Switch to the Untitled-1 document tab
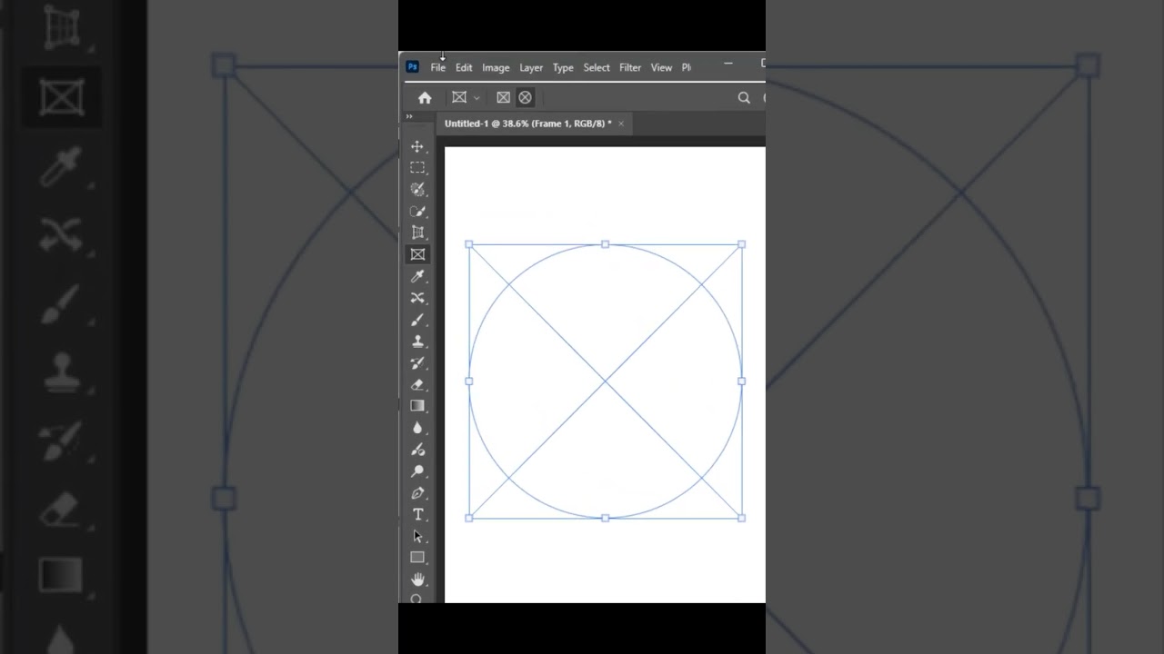Viewport: 1164px width, 654px height. pos(527,124)
